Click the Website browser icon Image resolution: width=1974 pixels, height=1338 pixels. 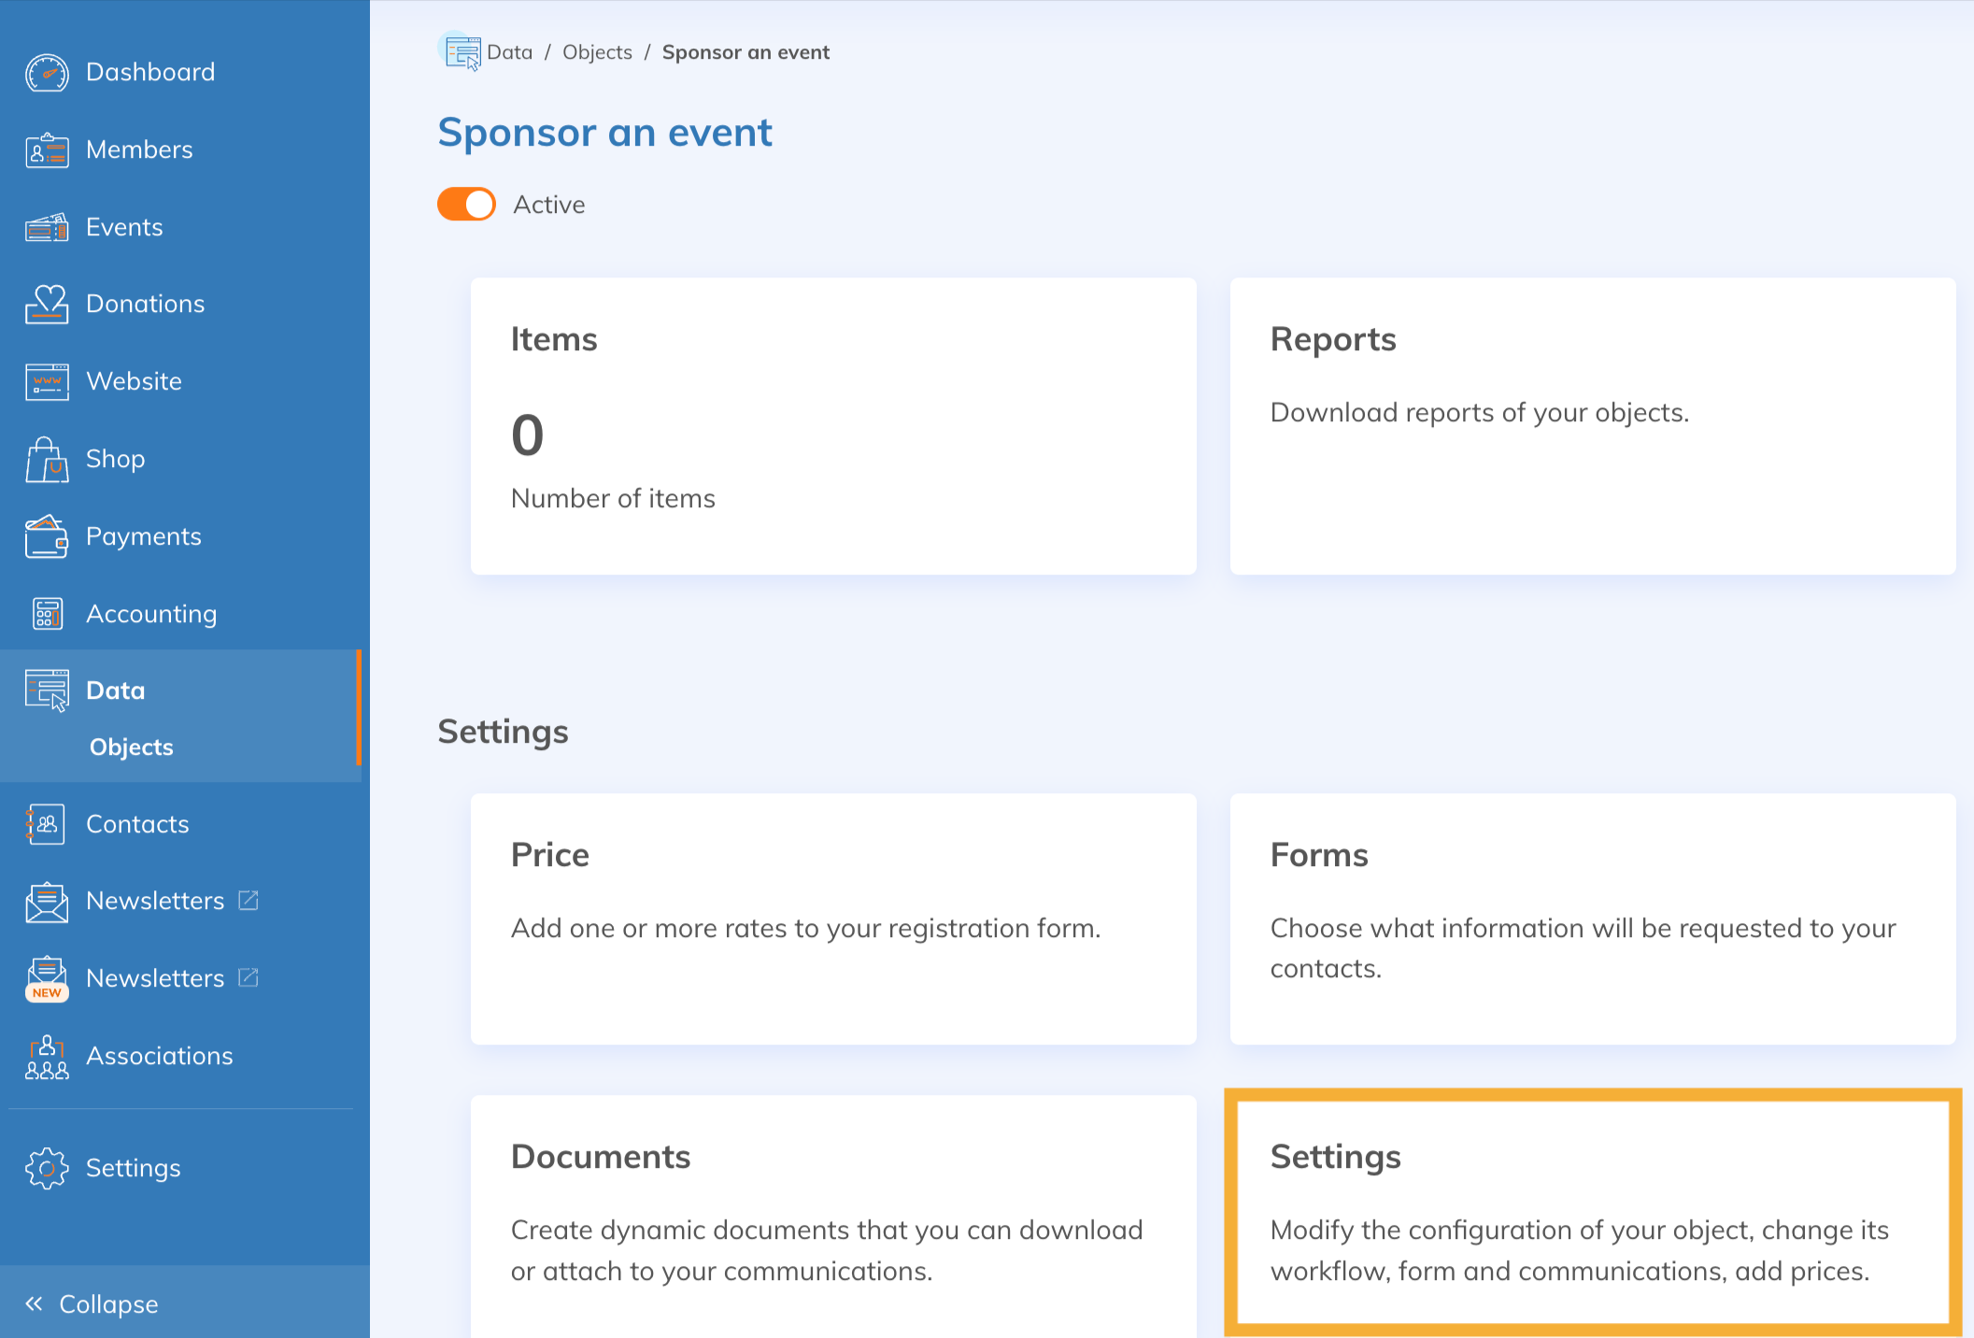point(47,382)
